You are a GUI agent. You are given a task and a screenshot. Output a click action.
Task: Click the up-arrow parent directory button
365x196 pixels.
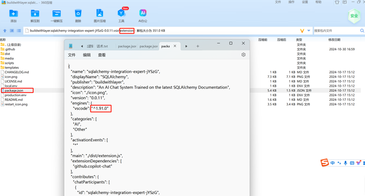(5, 31)
